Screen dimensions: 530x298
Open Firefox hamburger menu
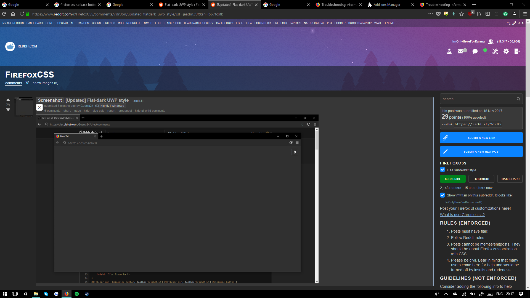tap(525, 14)
